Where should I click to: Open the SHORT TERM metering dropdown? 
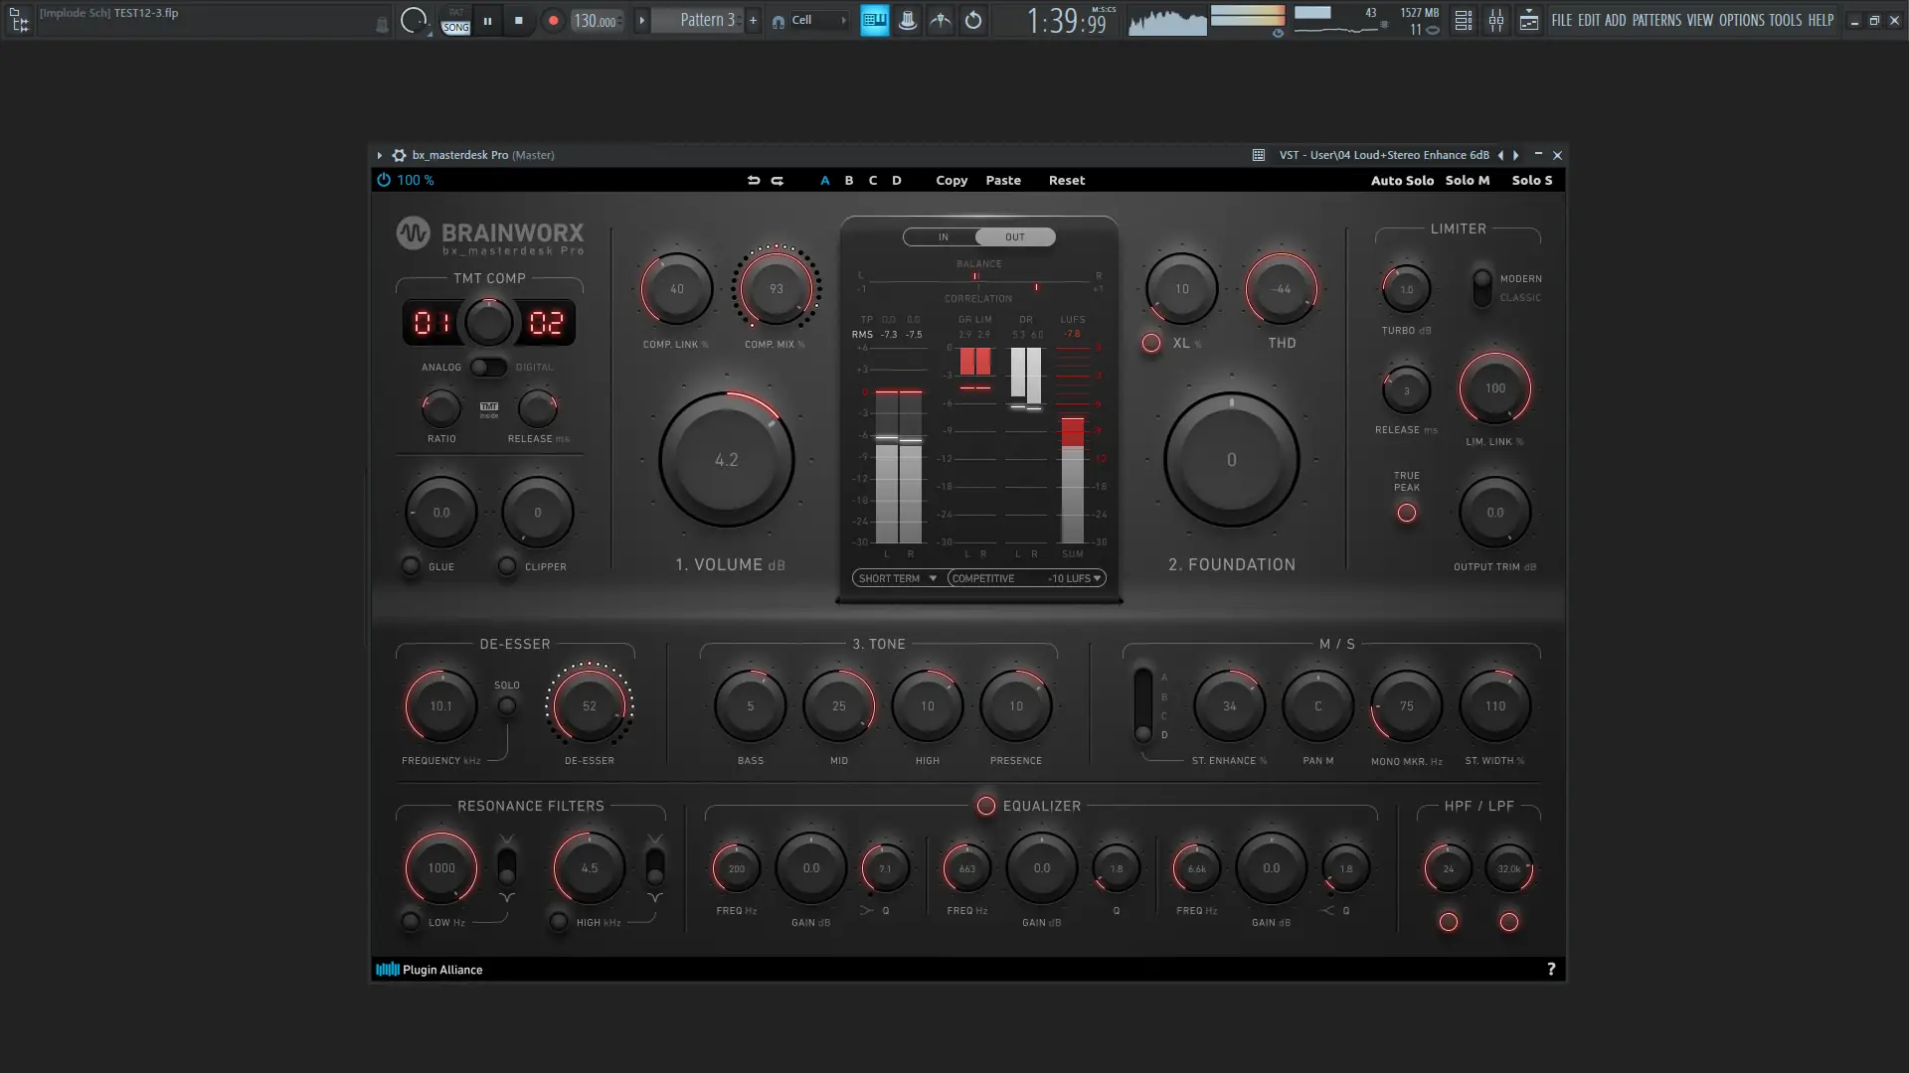coord(896,577)
